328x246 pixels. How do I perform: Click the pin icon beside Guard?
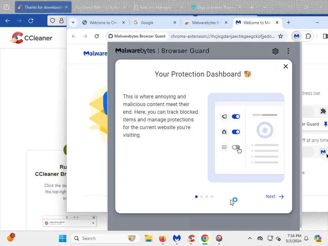pyautogui.click(x=326, y=124)
